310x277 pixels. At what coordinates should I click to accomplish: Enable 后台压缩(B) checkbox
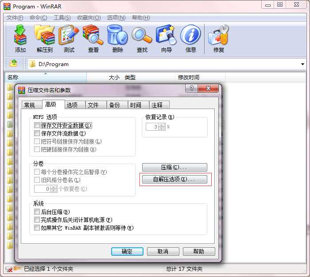click(x=37, y=211)
